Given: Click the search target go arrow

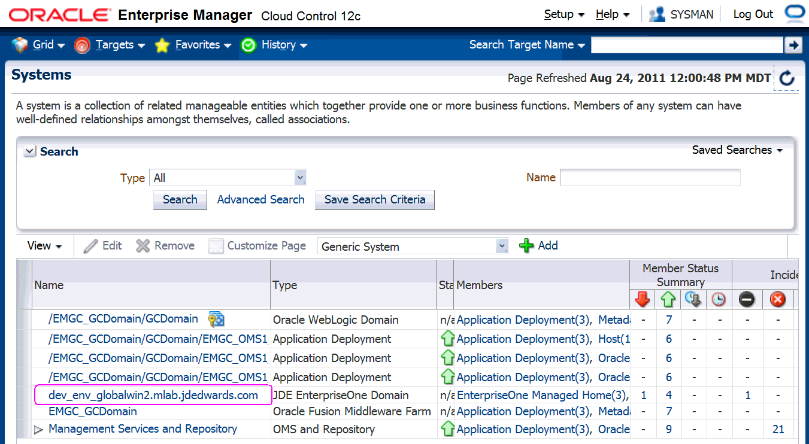Looking at the screenshot, I should (793, 45).
